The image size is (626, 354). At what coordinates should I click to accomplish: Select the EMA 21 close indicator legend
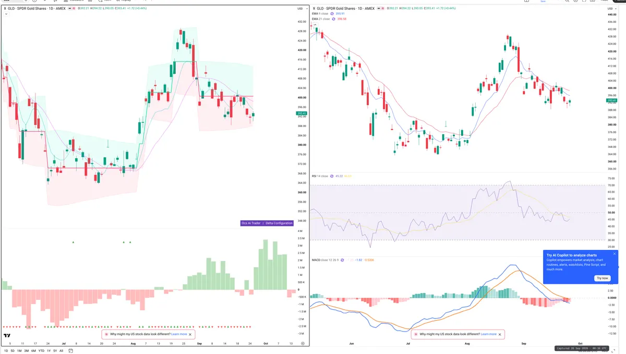[321, 19]
